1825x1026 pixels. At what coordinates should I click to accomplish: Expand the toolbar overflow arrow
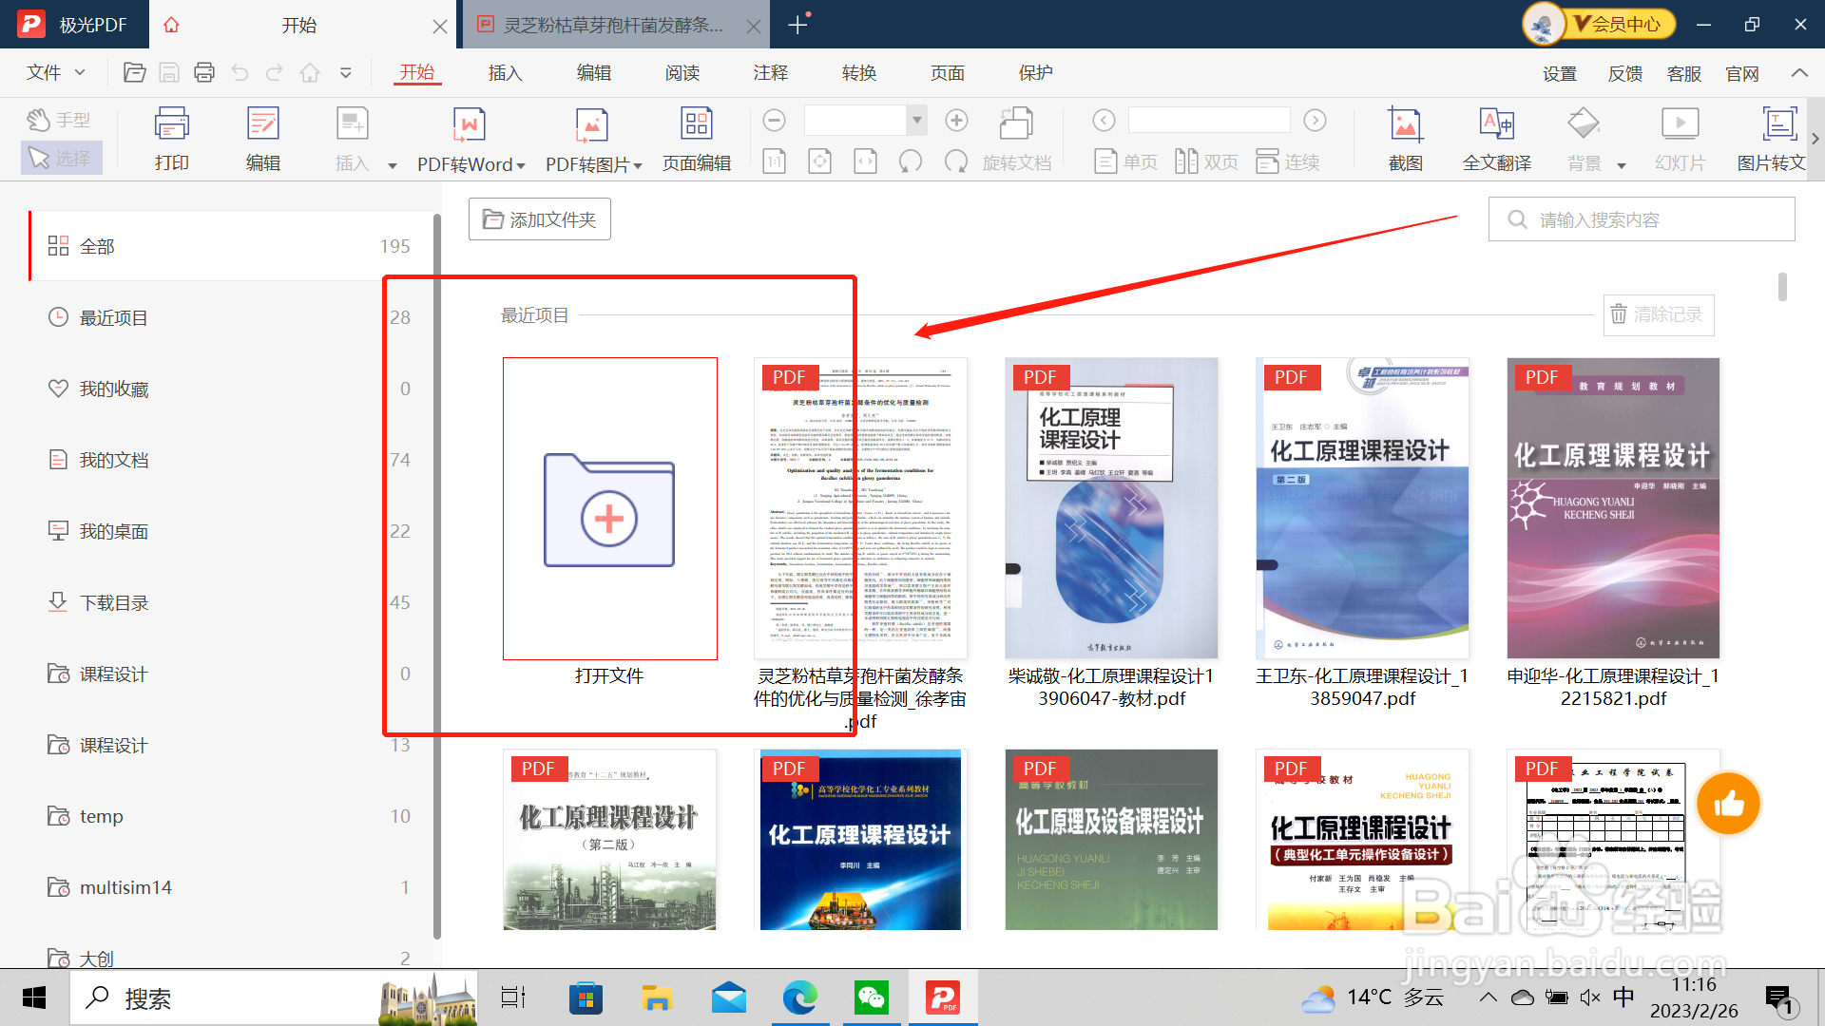point(1815,139)
